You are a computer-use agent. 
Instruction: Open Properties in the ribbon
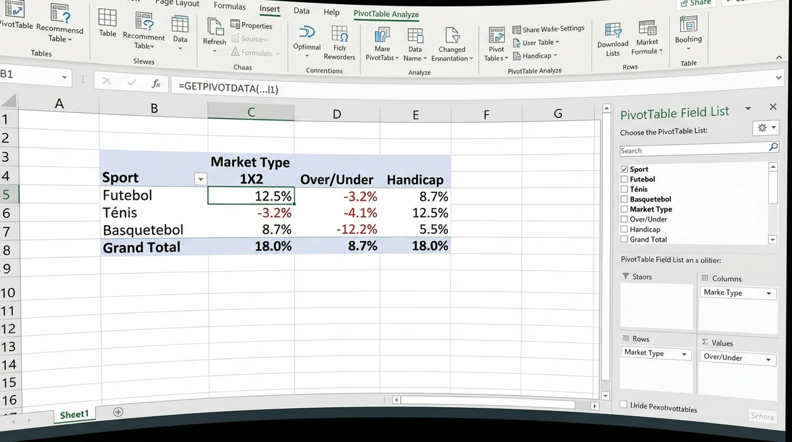pos(252,25)
